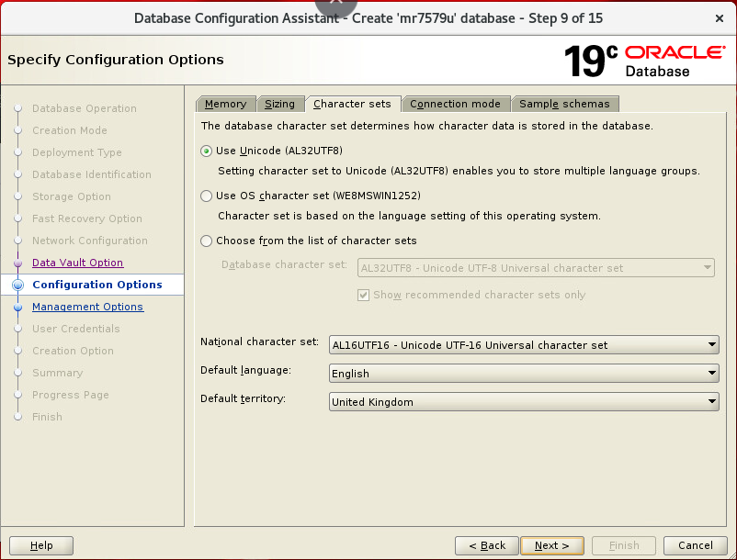Click the Database character set label
737x560 pixels.
pyautogui.click(x=284, y=264)
